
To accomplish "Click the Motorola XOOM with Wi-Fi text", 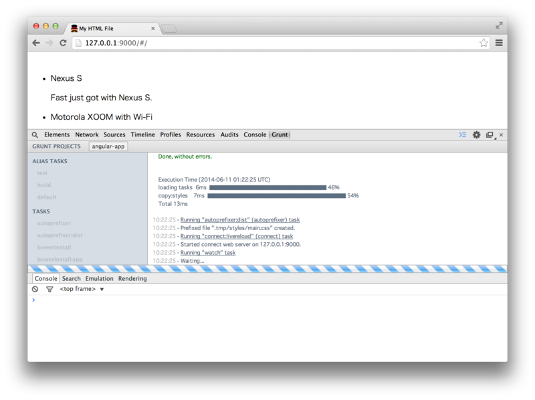I will (102, 117).
